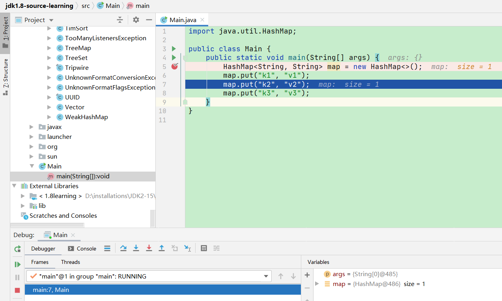
Task: Switch to the Console tab
Action: (x=82, y=249)
